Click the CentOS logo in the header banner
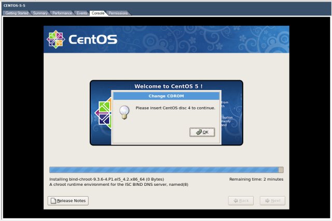332x221 pixels. click(82, 39)
